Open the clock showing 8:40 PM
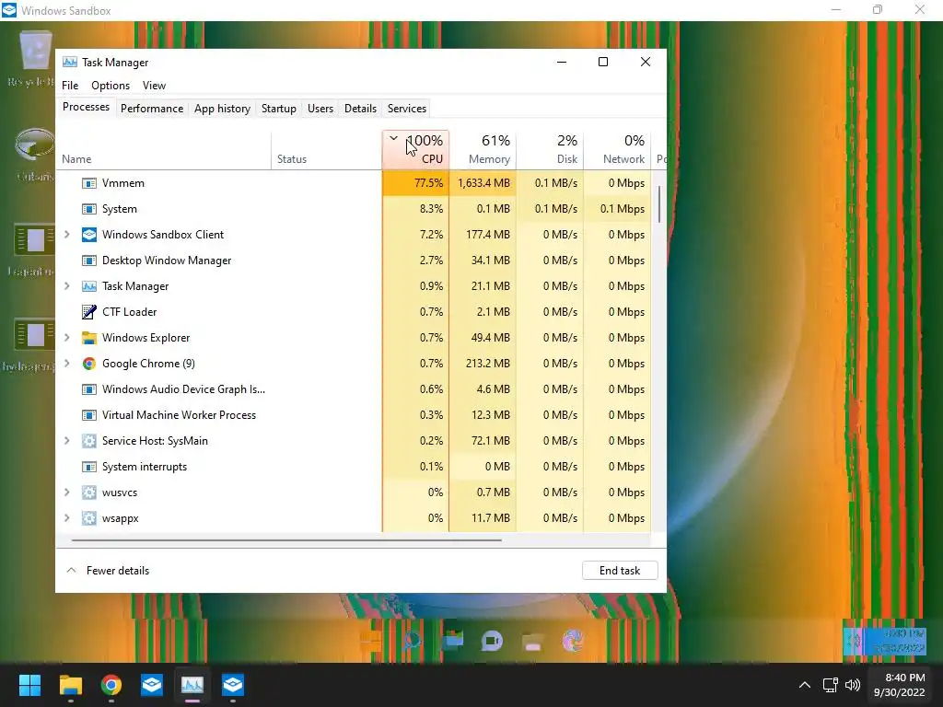Image resolution: width=943 pixels, height=707 pixels. [899, 685]
